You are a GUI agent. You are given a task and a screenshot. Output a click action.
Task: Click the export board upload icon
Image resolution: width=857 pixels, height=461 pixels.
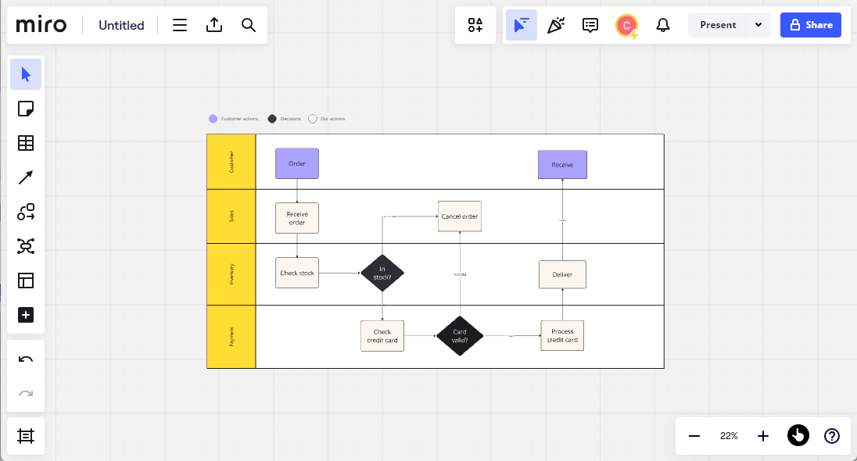214,25
